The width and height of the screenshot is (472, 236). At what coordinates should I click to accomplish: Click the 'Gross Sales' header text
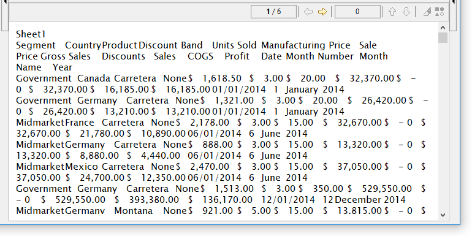[66, 56]
